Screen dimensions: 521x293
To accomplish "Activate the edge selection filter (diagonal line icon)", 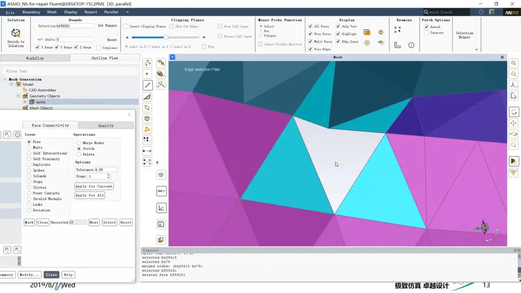I will pos(148,85).
